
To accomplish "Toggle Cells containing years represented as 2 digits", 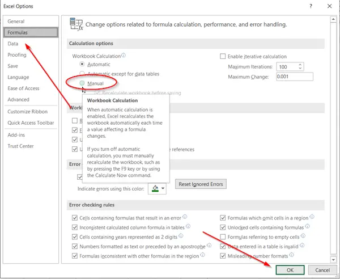I will 75,236.
